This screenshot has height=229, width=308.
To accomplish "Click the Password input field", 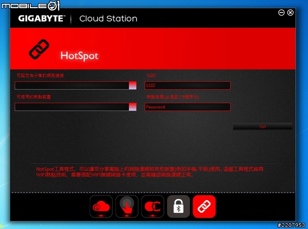I will click(x=188, y=107).
